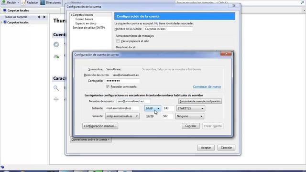
Task: Toggle Vaciar papelera al salir checkbox
Action: click(x=118, y=41)
